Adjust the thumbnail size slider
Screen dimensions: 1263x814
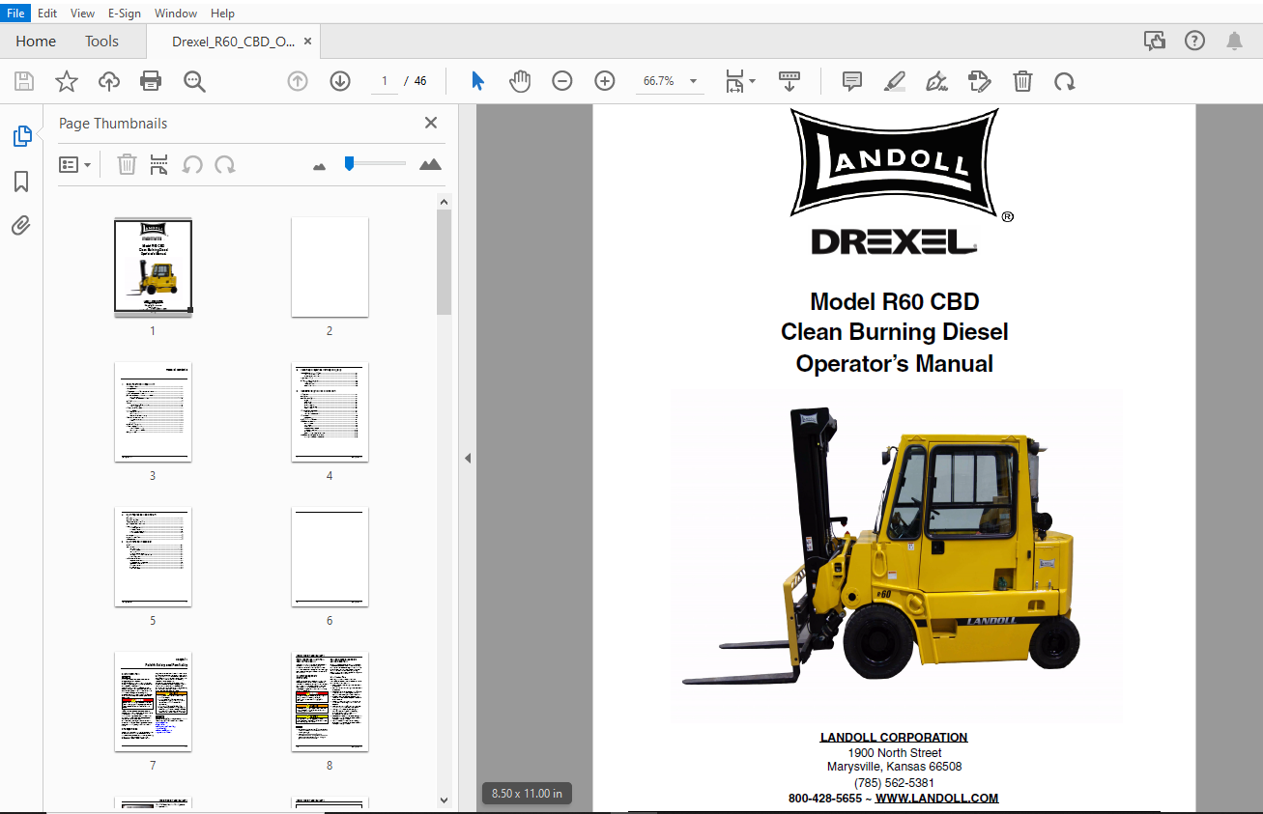tap(349, 163)
